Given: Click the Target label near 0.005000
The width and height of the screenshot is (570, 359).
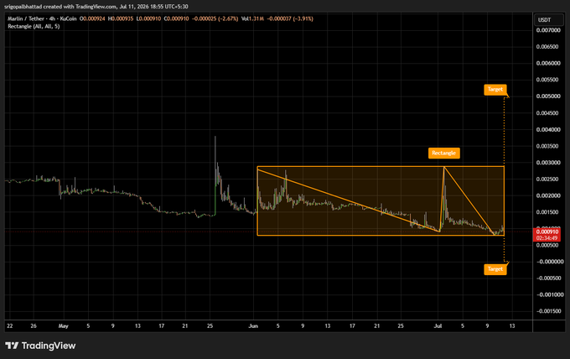Looking at the screenshot, I should pos(495,90).
